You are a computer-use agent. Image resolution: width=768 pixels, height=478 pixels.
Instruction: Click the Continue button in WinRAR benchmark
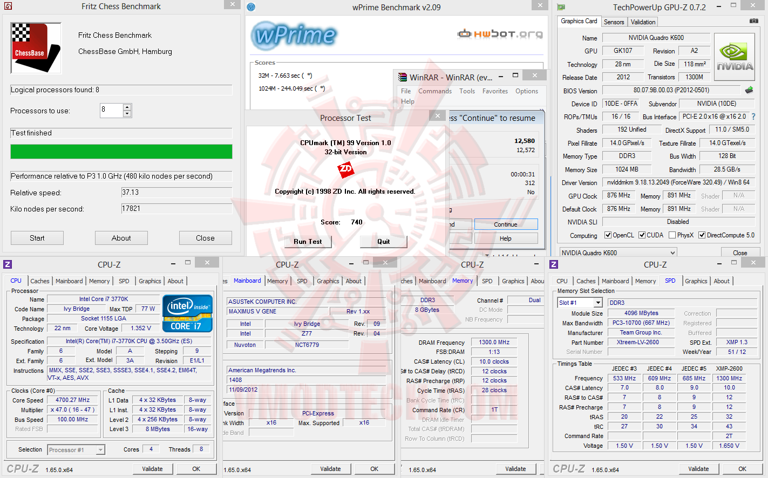[x=506, y=224]
